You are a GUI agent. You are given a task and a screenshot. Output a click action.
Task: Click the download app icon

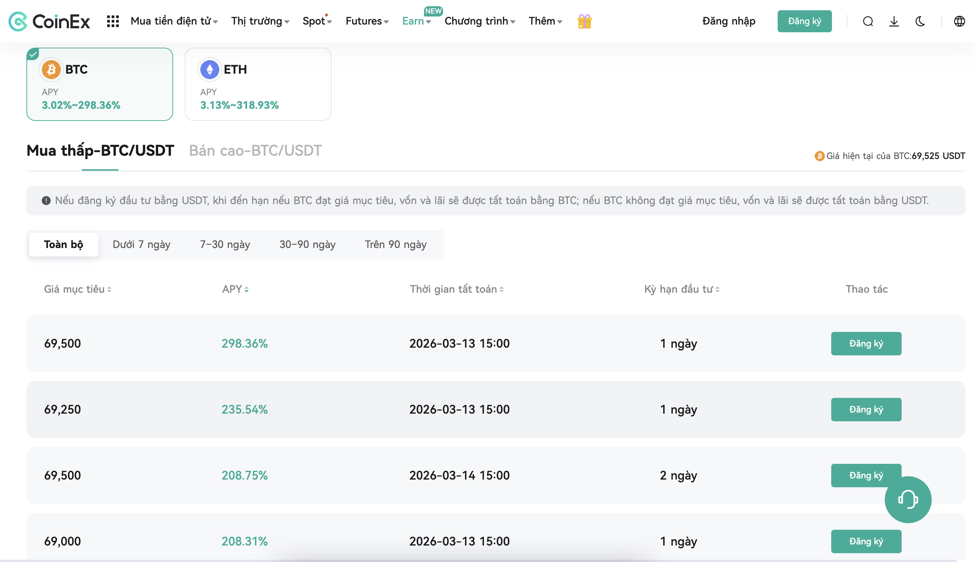(x=894, y=21)
